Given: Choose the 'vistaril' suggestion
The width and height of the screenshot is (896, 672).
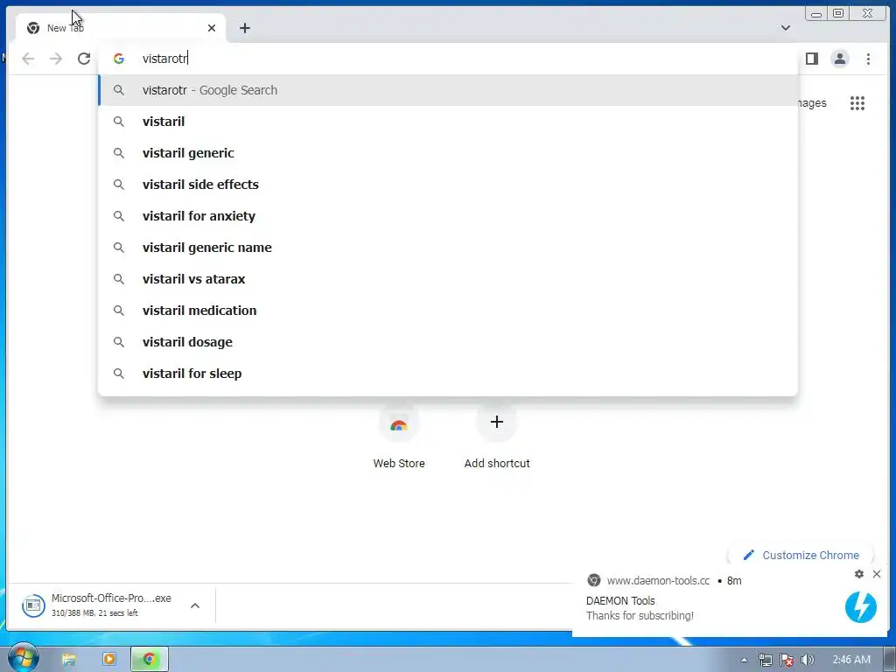Looking at the screenshot, I should click(448, 122).
